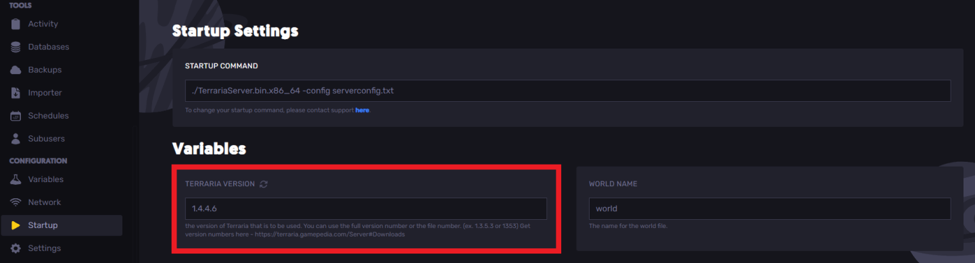
Task: Click the Subusers person icon
Action: pos(16,139)
